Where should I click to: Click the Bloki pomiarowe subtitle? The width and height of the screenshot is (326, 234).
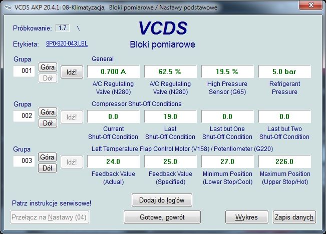[x=163, y=44]
